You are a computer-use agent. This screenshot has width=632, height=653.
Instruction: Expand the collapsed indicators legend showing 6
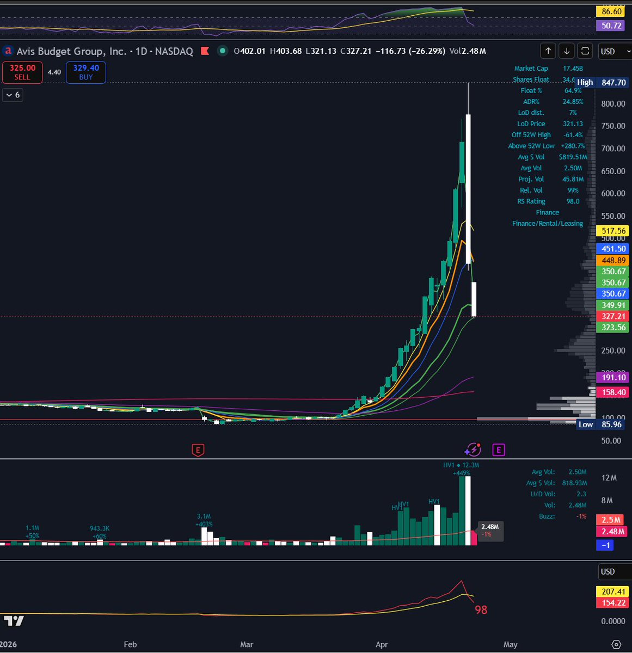tap(13, 95)
